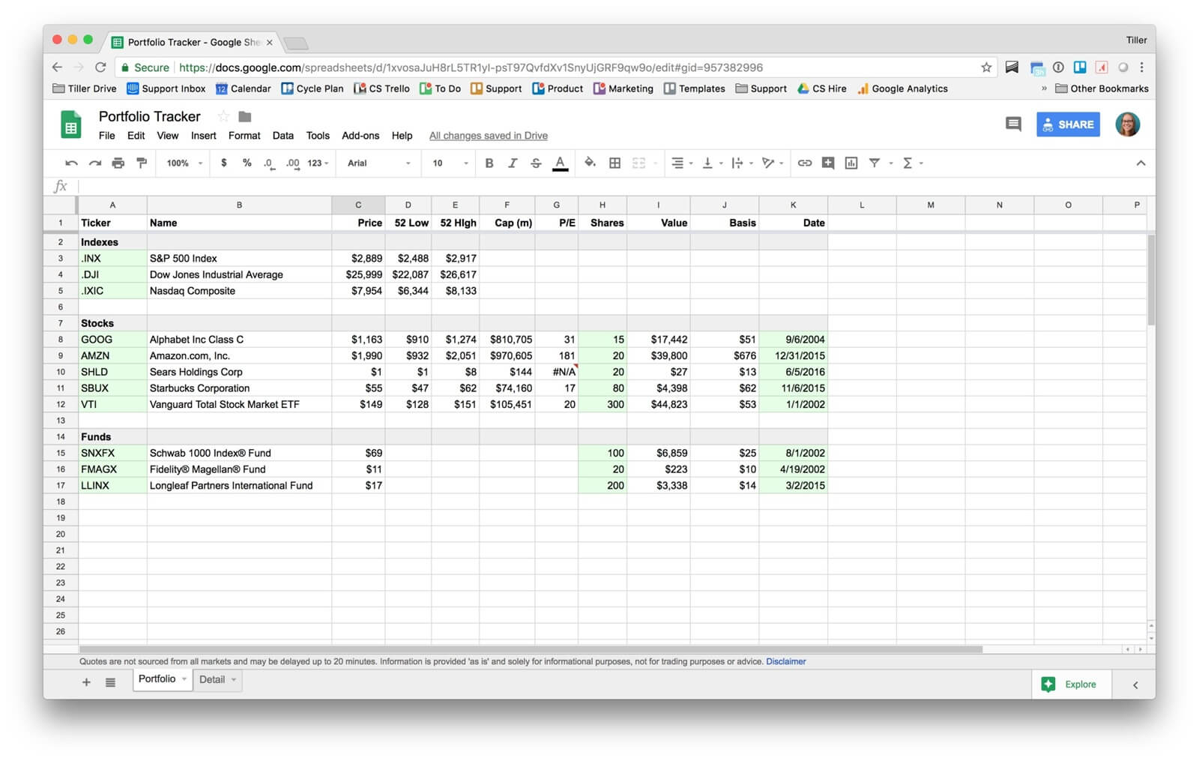Image resolution: width=1199 pixels, height=761 pixels.
Task: Open text rotation dropdown
Action: click(x=772, y=163)
